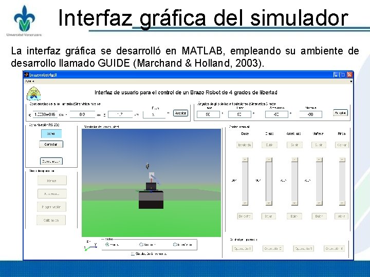
Task: Select the Isométrica view radio button
Action: click(x=175, y=245)
